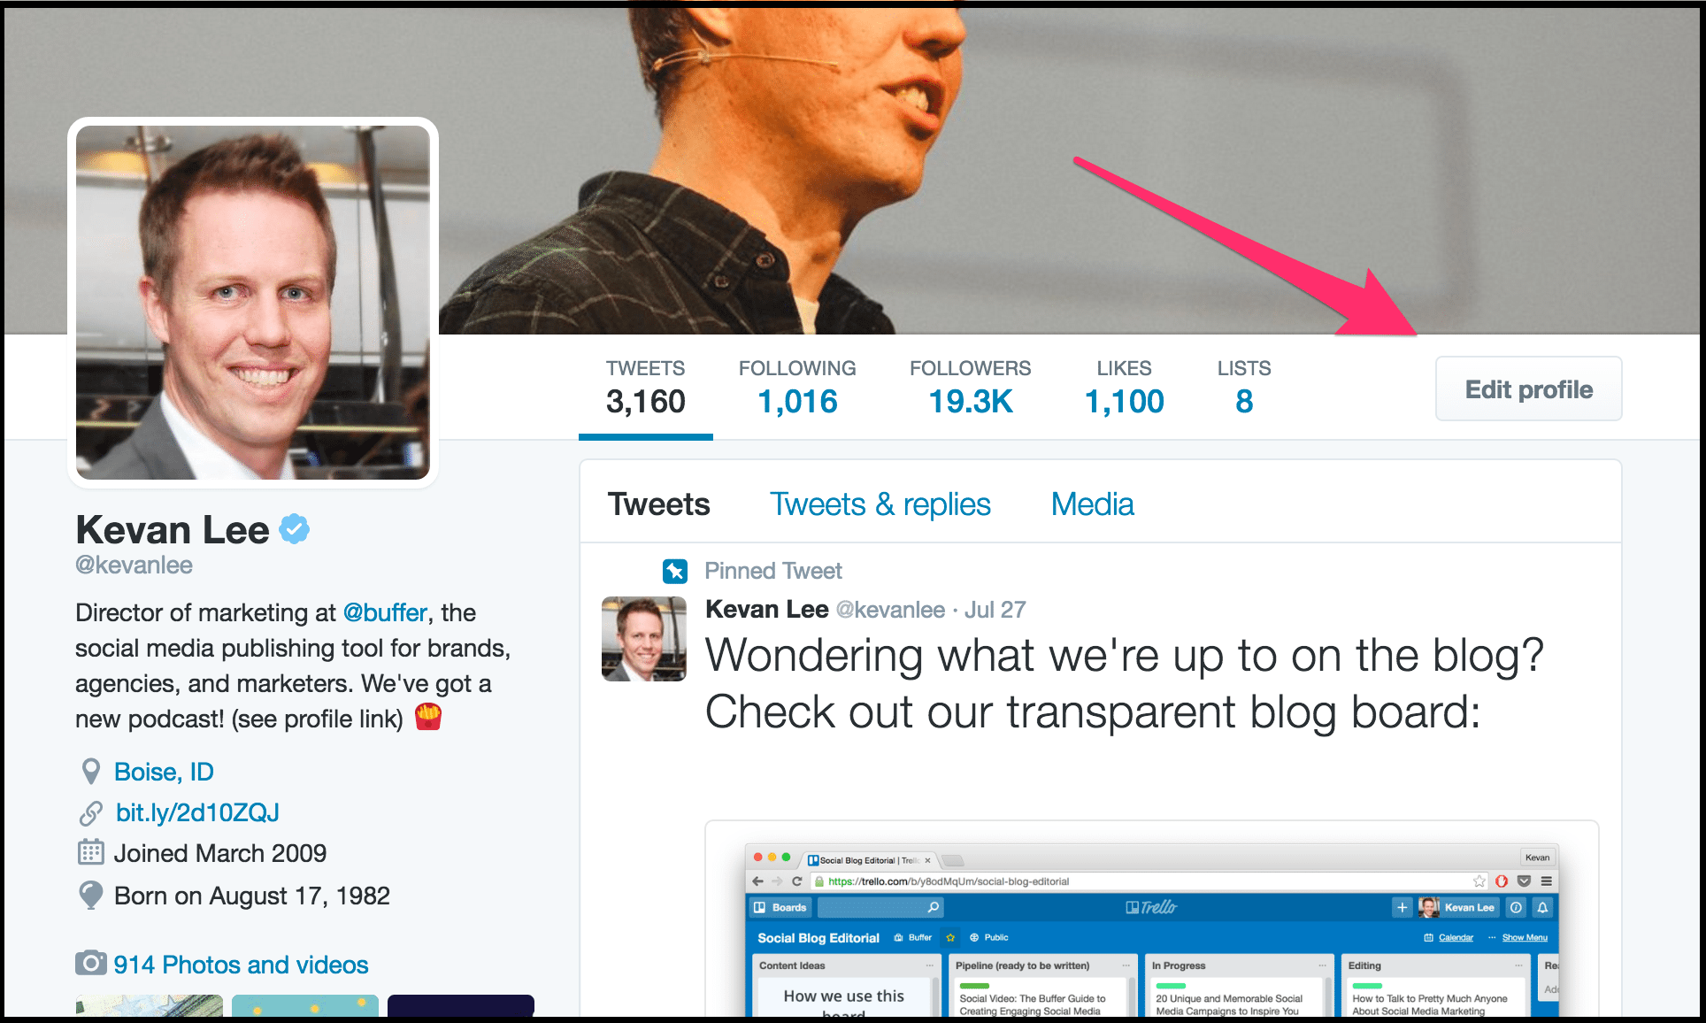Image resolution: width=1706 pixels, height=1023 pixels.
Task: Click the Pocket extension icon
Action: tap(1524, 881)
